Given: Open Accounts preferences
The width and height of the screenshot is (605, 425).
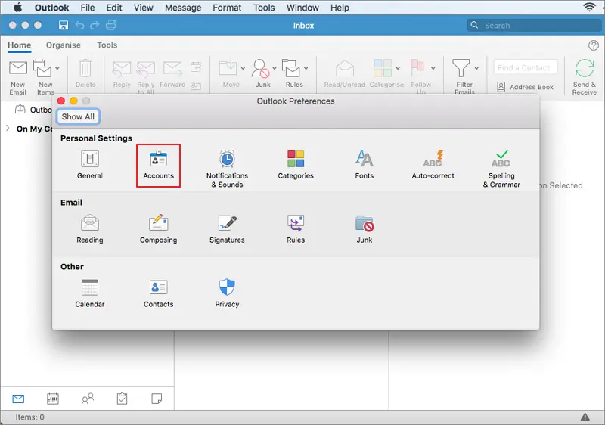Looking at the screenshot, I should pyautogui.click(x=158, y=165).
